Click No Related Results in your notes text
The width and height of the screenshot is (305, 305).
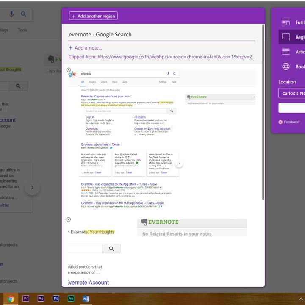tap(177, 234)
